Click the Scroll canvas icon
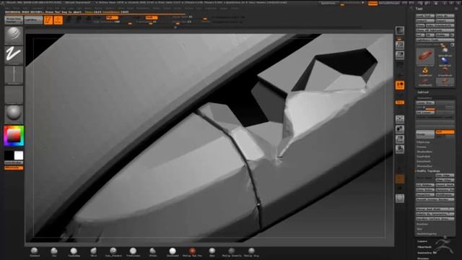462x260 pixels. coord(400,45)
